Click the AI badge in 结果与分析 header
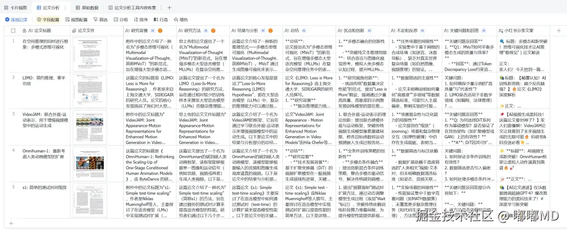This screenshot has height=231, width=567. pos(263,31)
